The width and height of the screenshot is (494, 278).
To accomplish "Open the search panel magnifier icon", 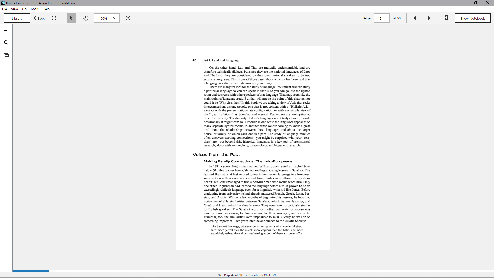I will [x=6, y=43].
